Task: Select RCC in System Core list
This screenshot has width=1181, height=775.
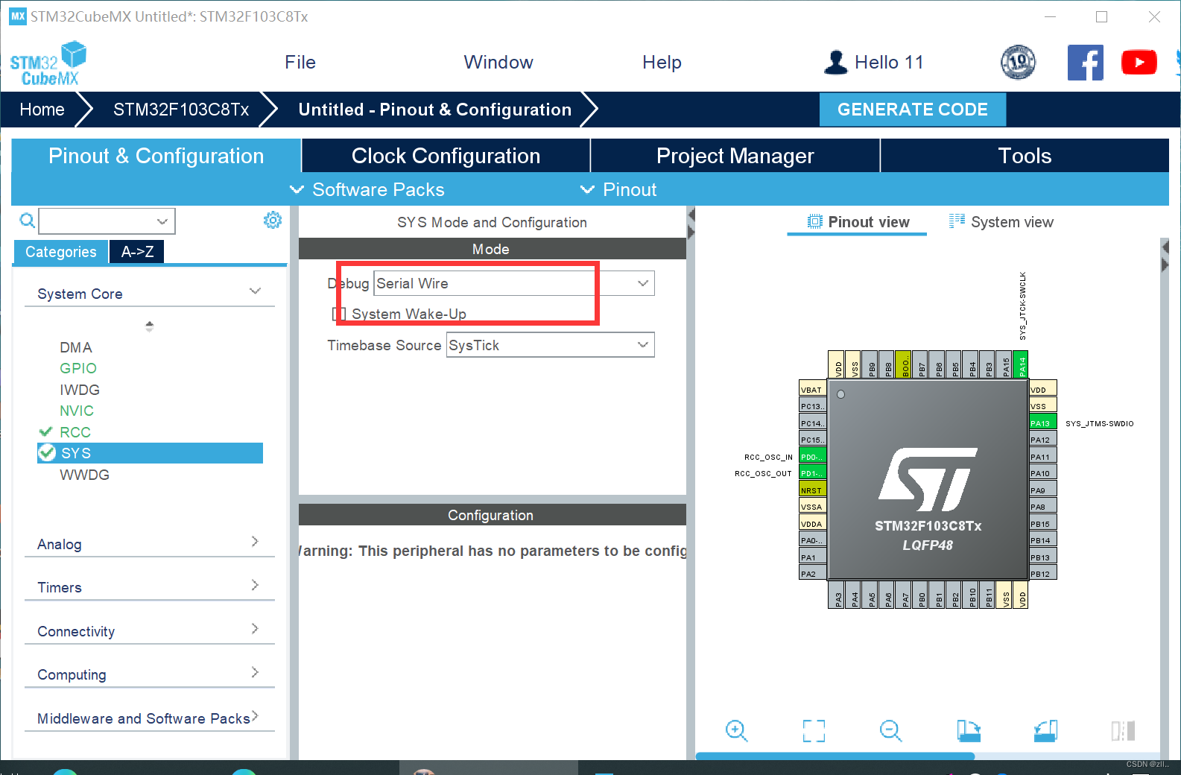Action: coord(75,432)
